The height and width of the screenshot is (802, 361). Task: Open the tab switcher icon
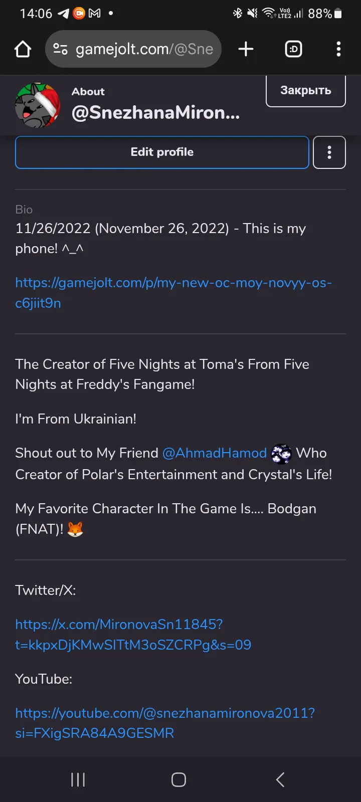(x=293, y=49)
